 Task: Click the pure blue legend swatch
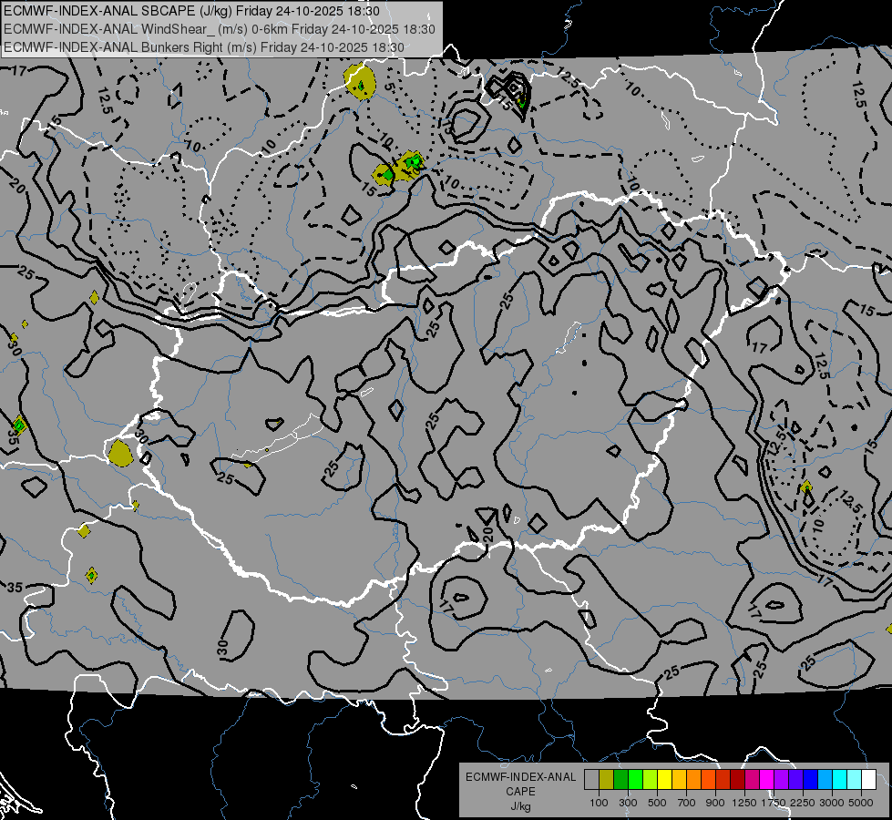click(x=811, y=780)
